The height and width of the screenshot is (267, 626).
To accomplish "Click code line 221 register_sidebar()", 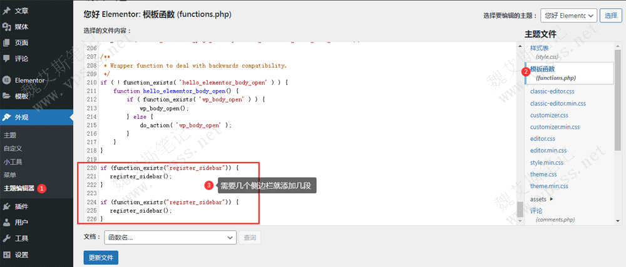I will [x=141, y=176].
